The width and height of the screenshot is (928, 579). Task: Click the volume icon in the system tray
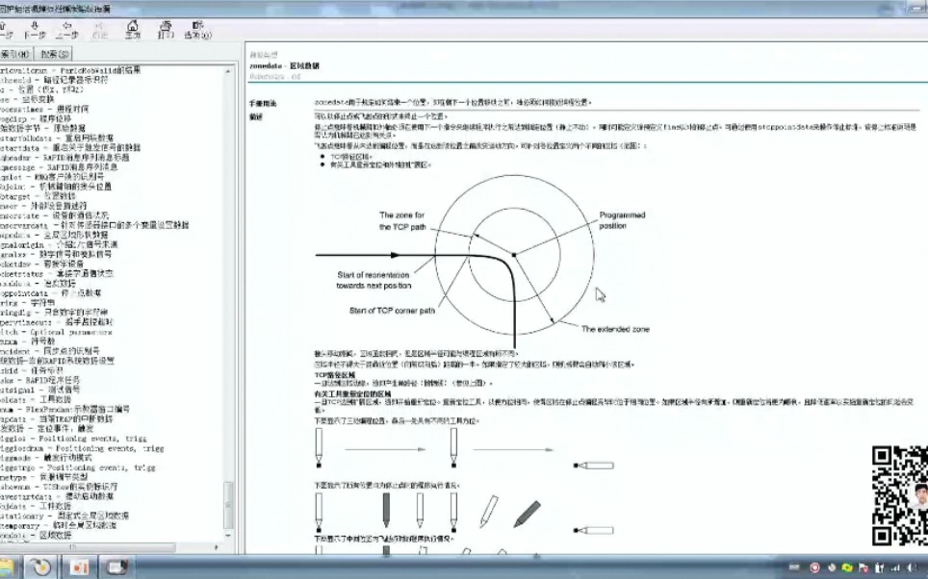click(911, 567)
